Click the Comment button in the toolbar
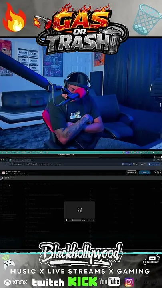 [x=10, y=178]
